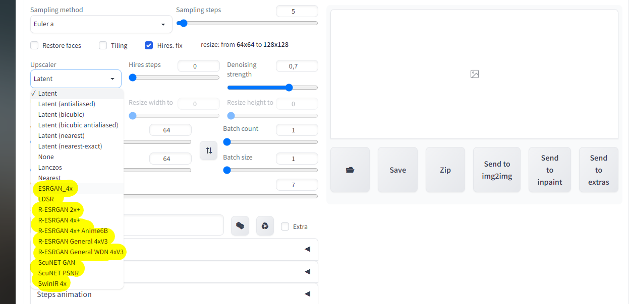Select the Lanczos upscaler option
Viewport: 629px width, 304px height.
50,167
